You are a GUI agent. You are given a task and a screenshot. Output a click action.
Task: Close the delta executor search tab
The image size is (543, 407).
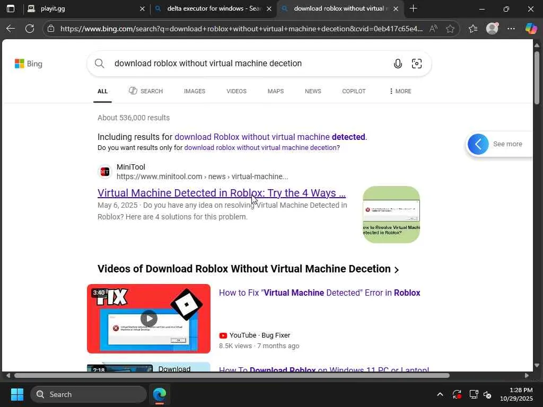click(269, 8)
